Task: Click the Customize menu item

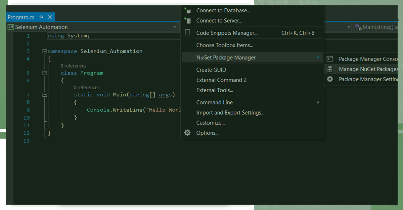Action: pos(252,123)
